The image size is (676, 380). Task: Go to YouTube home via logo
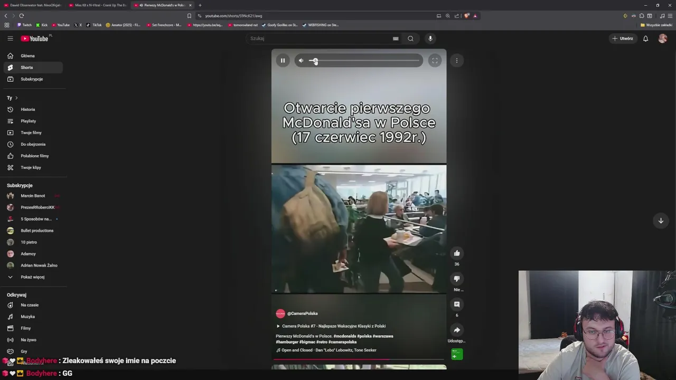tap(35, 39)
